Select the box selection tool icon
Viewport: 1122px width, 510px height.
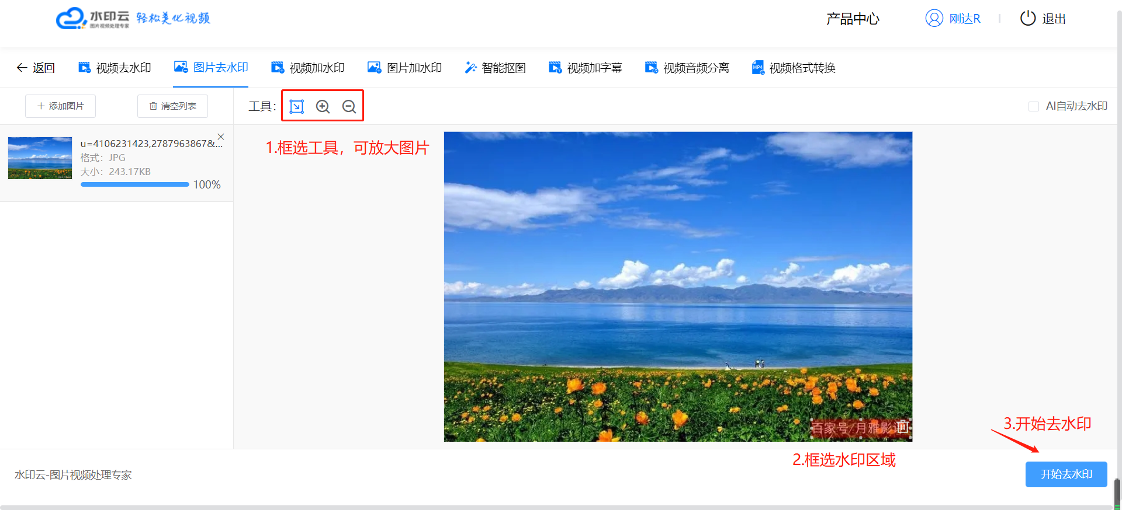click(297, 106)
